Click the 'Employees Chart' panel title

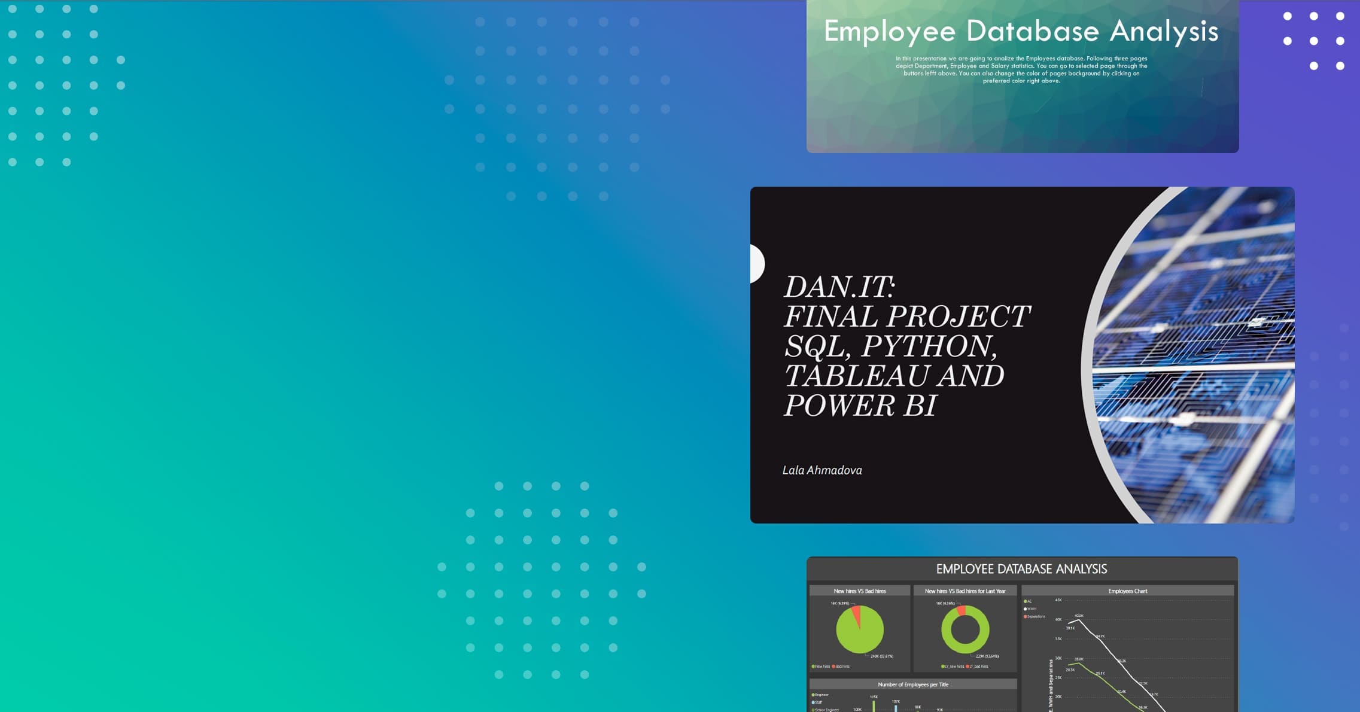tap(1127, 591)
